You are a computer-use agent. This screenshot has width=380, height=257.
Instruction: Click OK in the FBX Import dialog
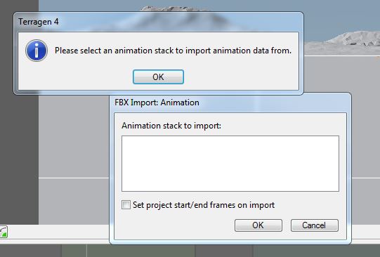point(258,225)
